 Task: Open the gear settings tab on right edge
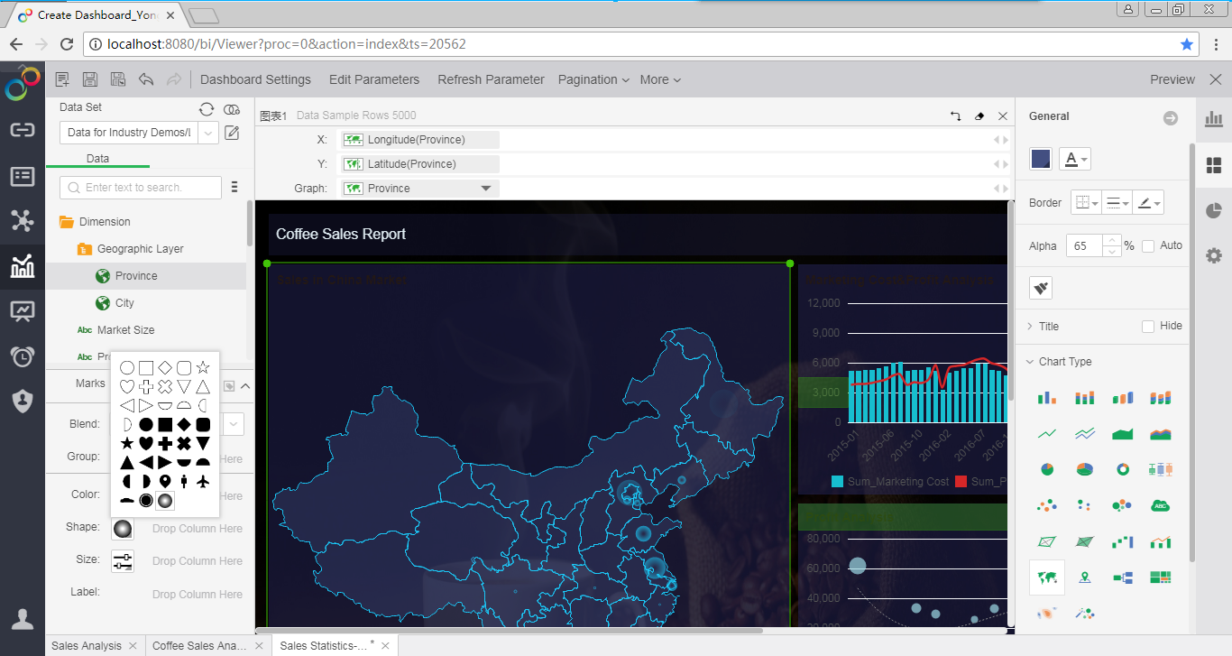[x=1214, y=255]
